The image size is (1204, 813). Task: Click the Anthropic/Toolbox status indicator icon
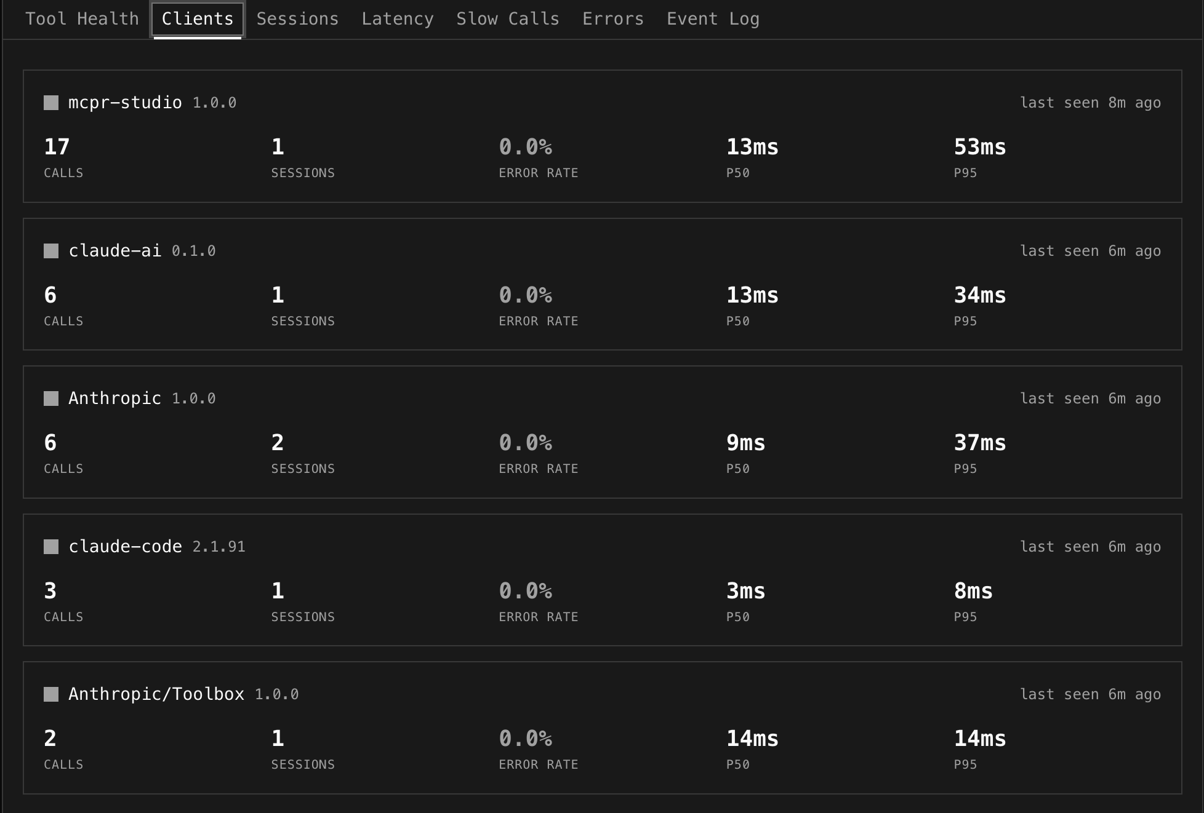(x=50, y=694)
